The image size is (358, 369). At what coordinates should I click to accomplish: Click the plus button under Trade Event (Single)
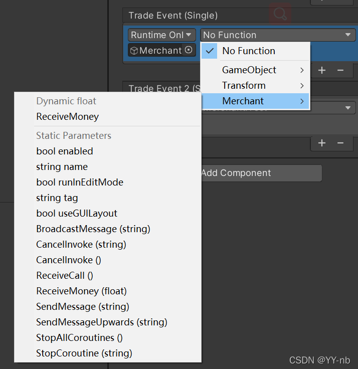[x=322, y=70]
